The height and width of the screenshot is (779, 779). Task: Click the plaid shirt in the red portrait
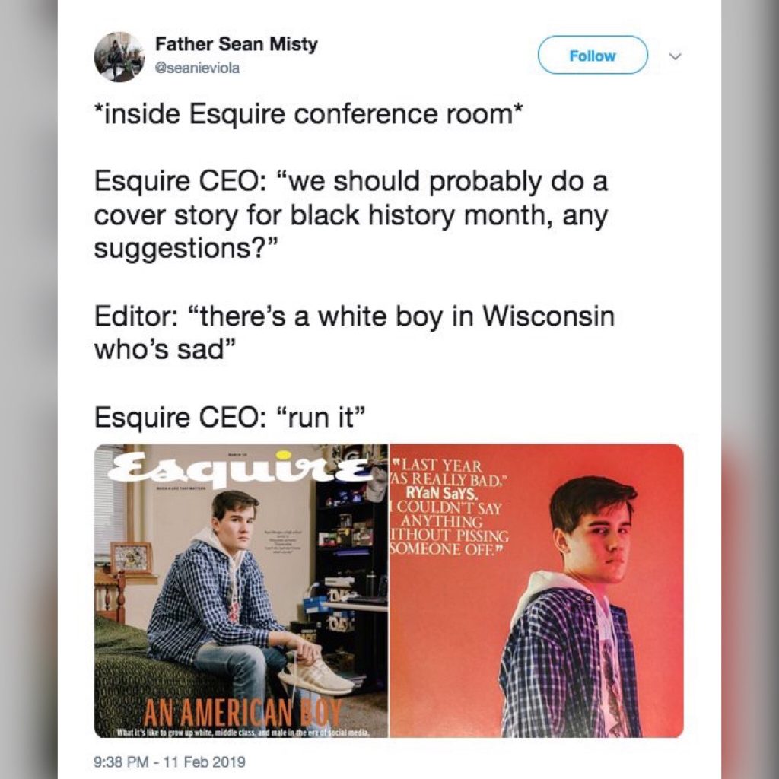pos(548,662)
